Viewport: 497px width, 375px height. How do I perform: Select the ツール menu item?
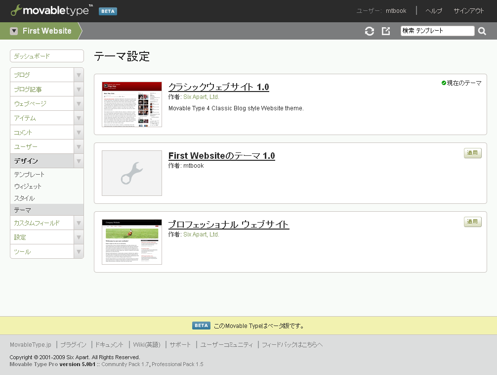[x=42, y=251]
